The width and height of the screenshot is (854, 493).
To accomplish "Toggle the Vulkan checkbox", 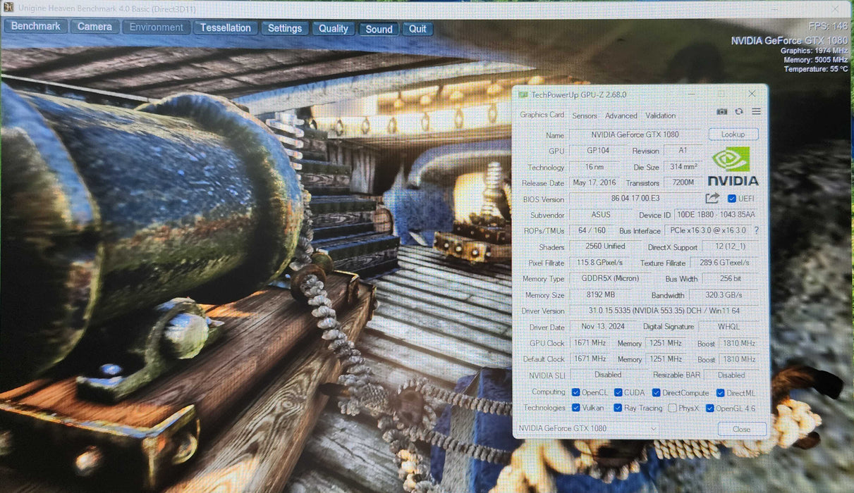I will click(576, 408).
